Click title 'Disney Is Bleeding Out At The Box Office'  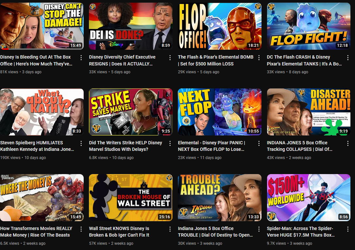click(36, 60)
